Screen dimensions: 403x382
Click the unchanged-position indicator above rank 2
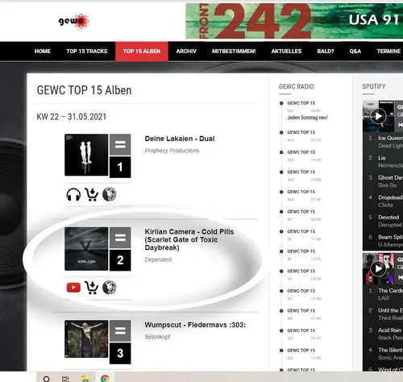click(x=120, y=238)
